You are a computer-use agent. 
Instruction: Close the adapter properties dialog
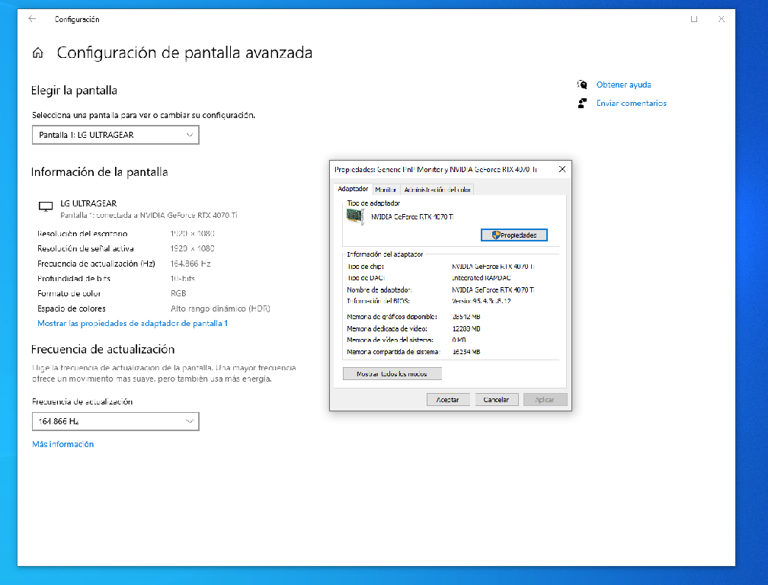tap(562, 169)
